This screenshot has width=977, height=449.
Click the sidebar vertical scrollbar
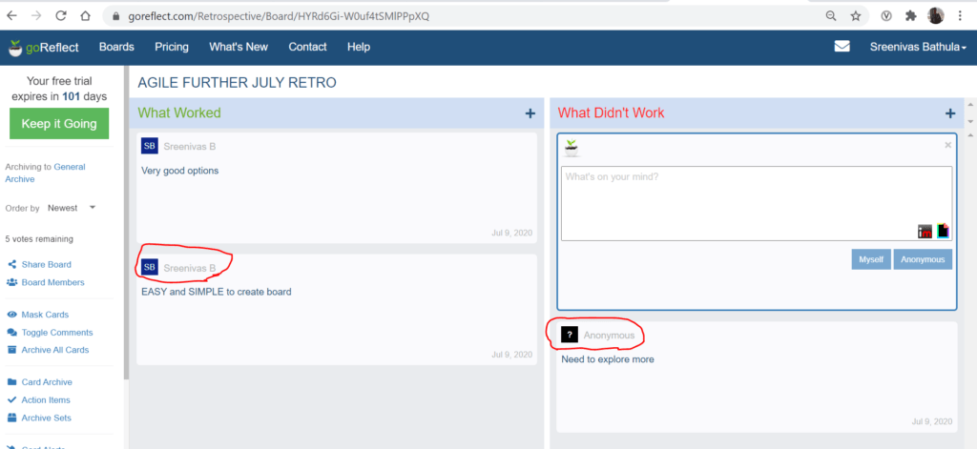coord(127,224)
